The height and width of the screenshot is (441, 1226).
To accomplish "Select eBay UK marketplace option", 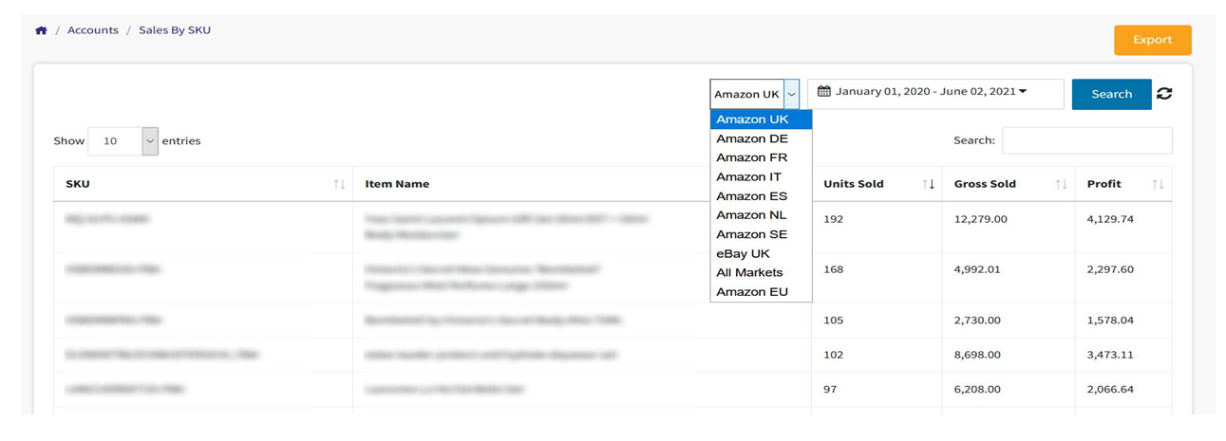I will click(x=761, y=253).
